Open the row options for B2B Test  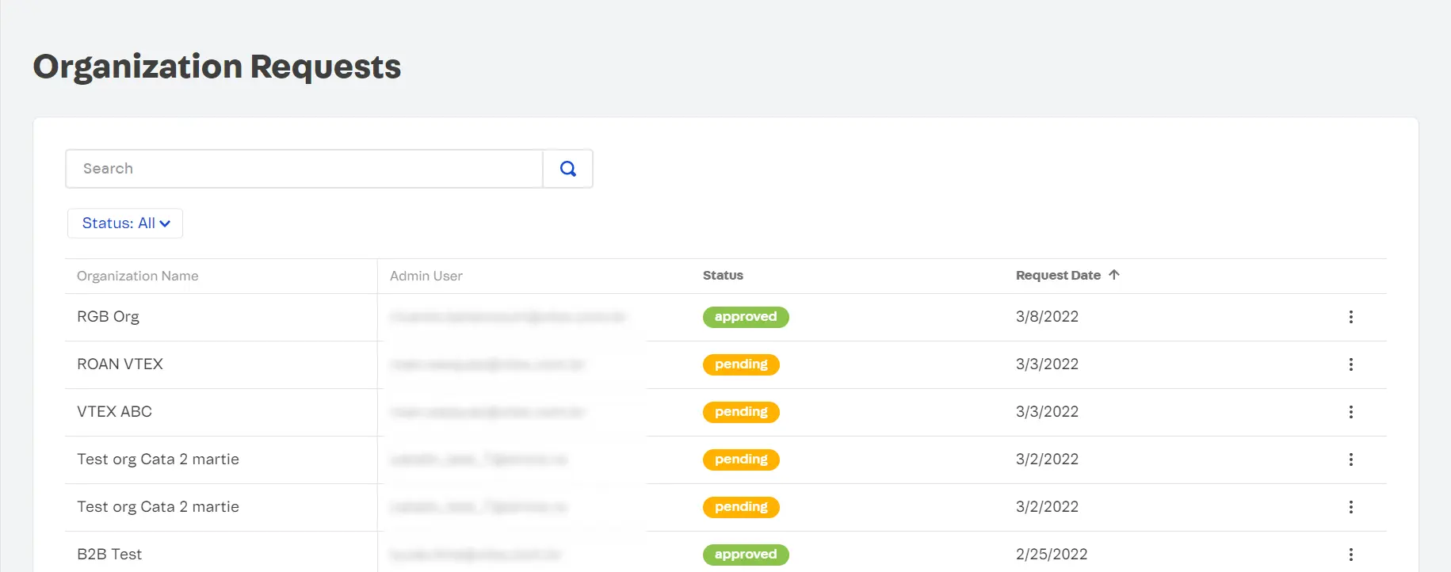tap(1350, 555)
